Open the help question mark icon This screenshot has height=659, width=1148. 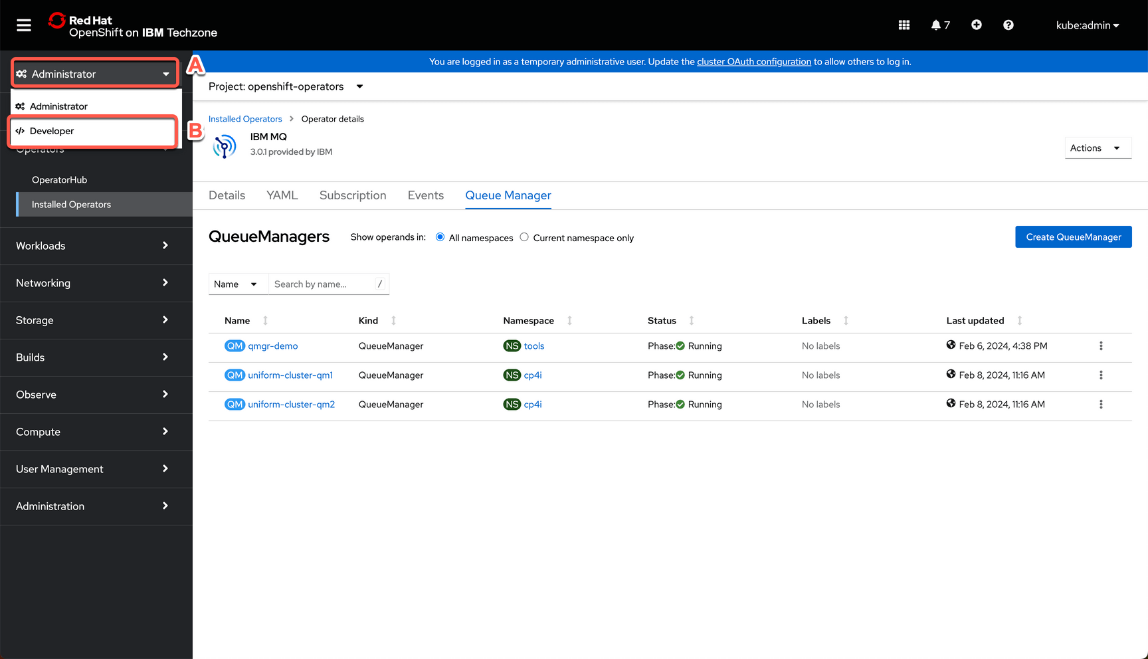(1008, 25)
